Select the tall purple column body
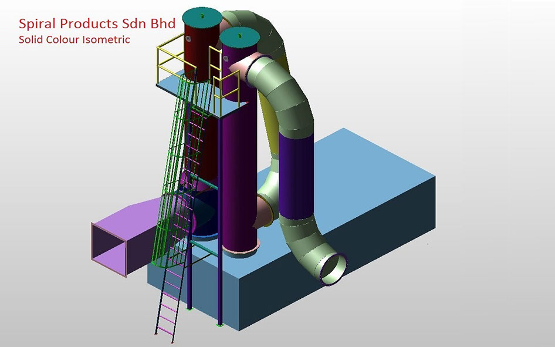 [238, 176]
